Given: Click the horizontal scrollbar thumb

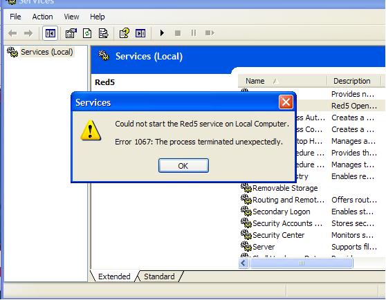Looking at the screenshot, I should (302, 263).
